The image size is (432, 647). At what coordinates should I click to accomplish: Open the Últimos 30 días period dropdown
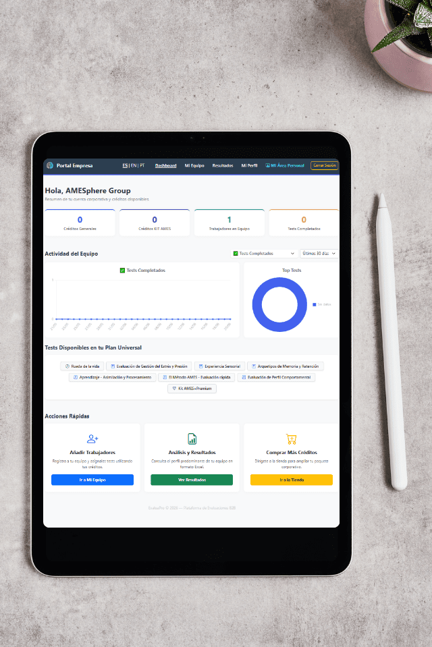[319, 254]
